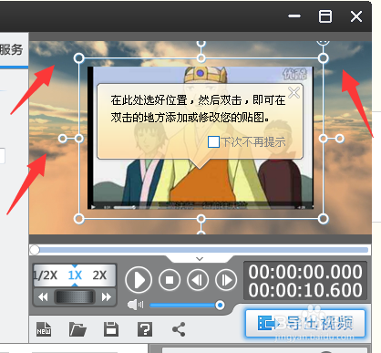Click bottom-right resize handle of sticker
The width and height of the screenshot is (381, 353).
324,219
